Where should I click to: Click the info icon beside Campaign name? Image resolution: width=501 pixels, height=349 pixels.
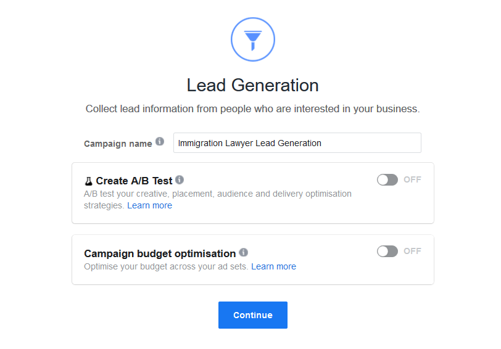[x=160, y=141]
